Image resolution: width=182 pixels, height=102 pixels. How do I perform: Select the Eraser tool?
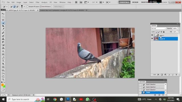[3, 45]
